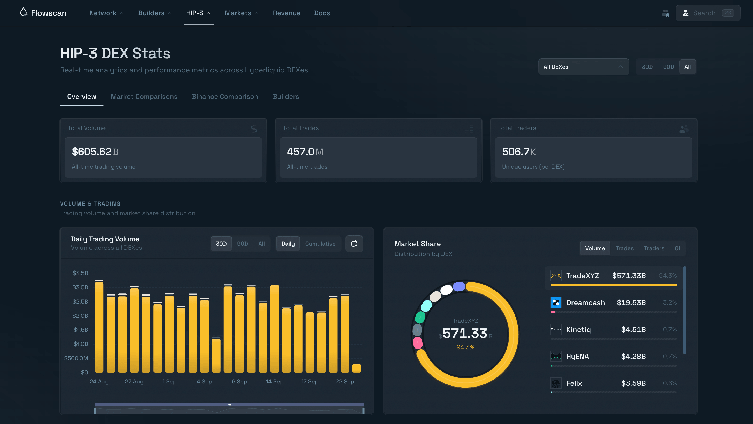Image resolution: width=753 pixels, height=424 pixels.
Task: Show Market Share by OI
Action: (x=677, y=248)
